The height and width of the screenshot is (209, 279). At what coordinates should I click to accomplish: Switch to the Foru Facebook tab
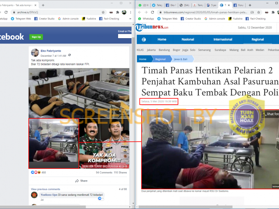coord(239,5)
